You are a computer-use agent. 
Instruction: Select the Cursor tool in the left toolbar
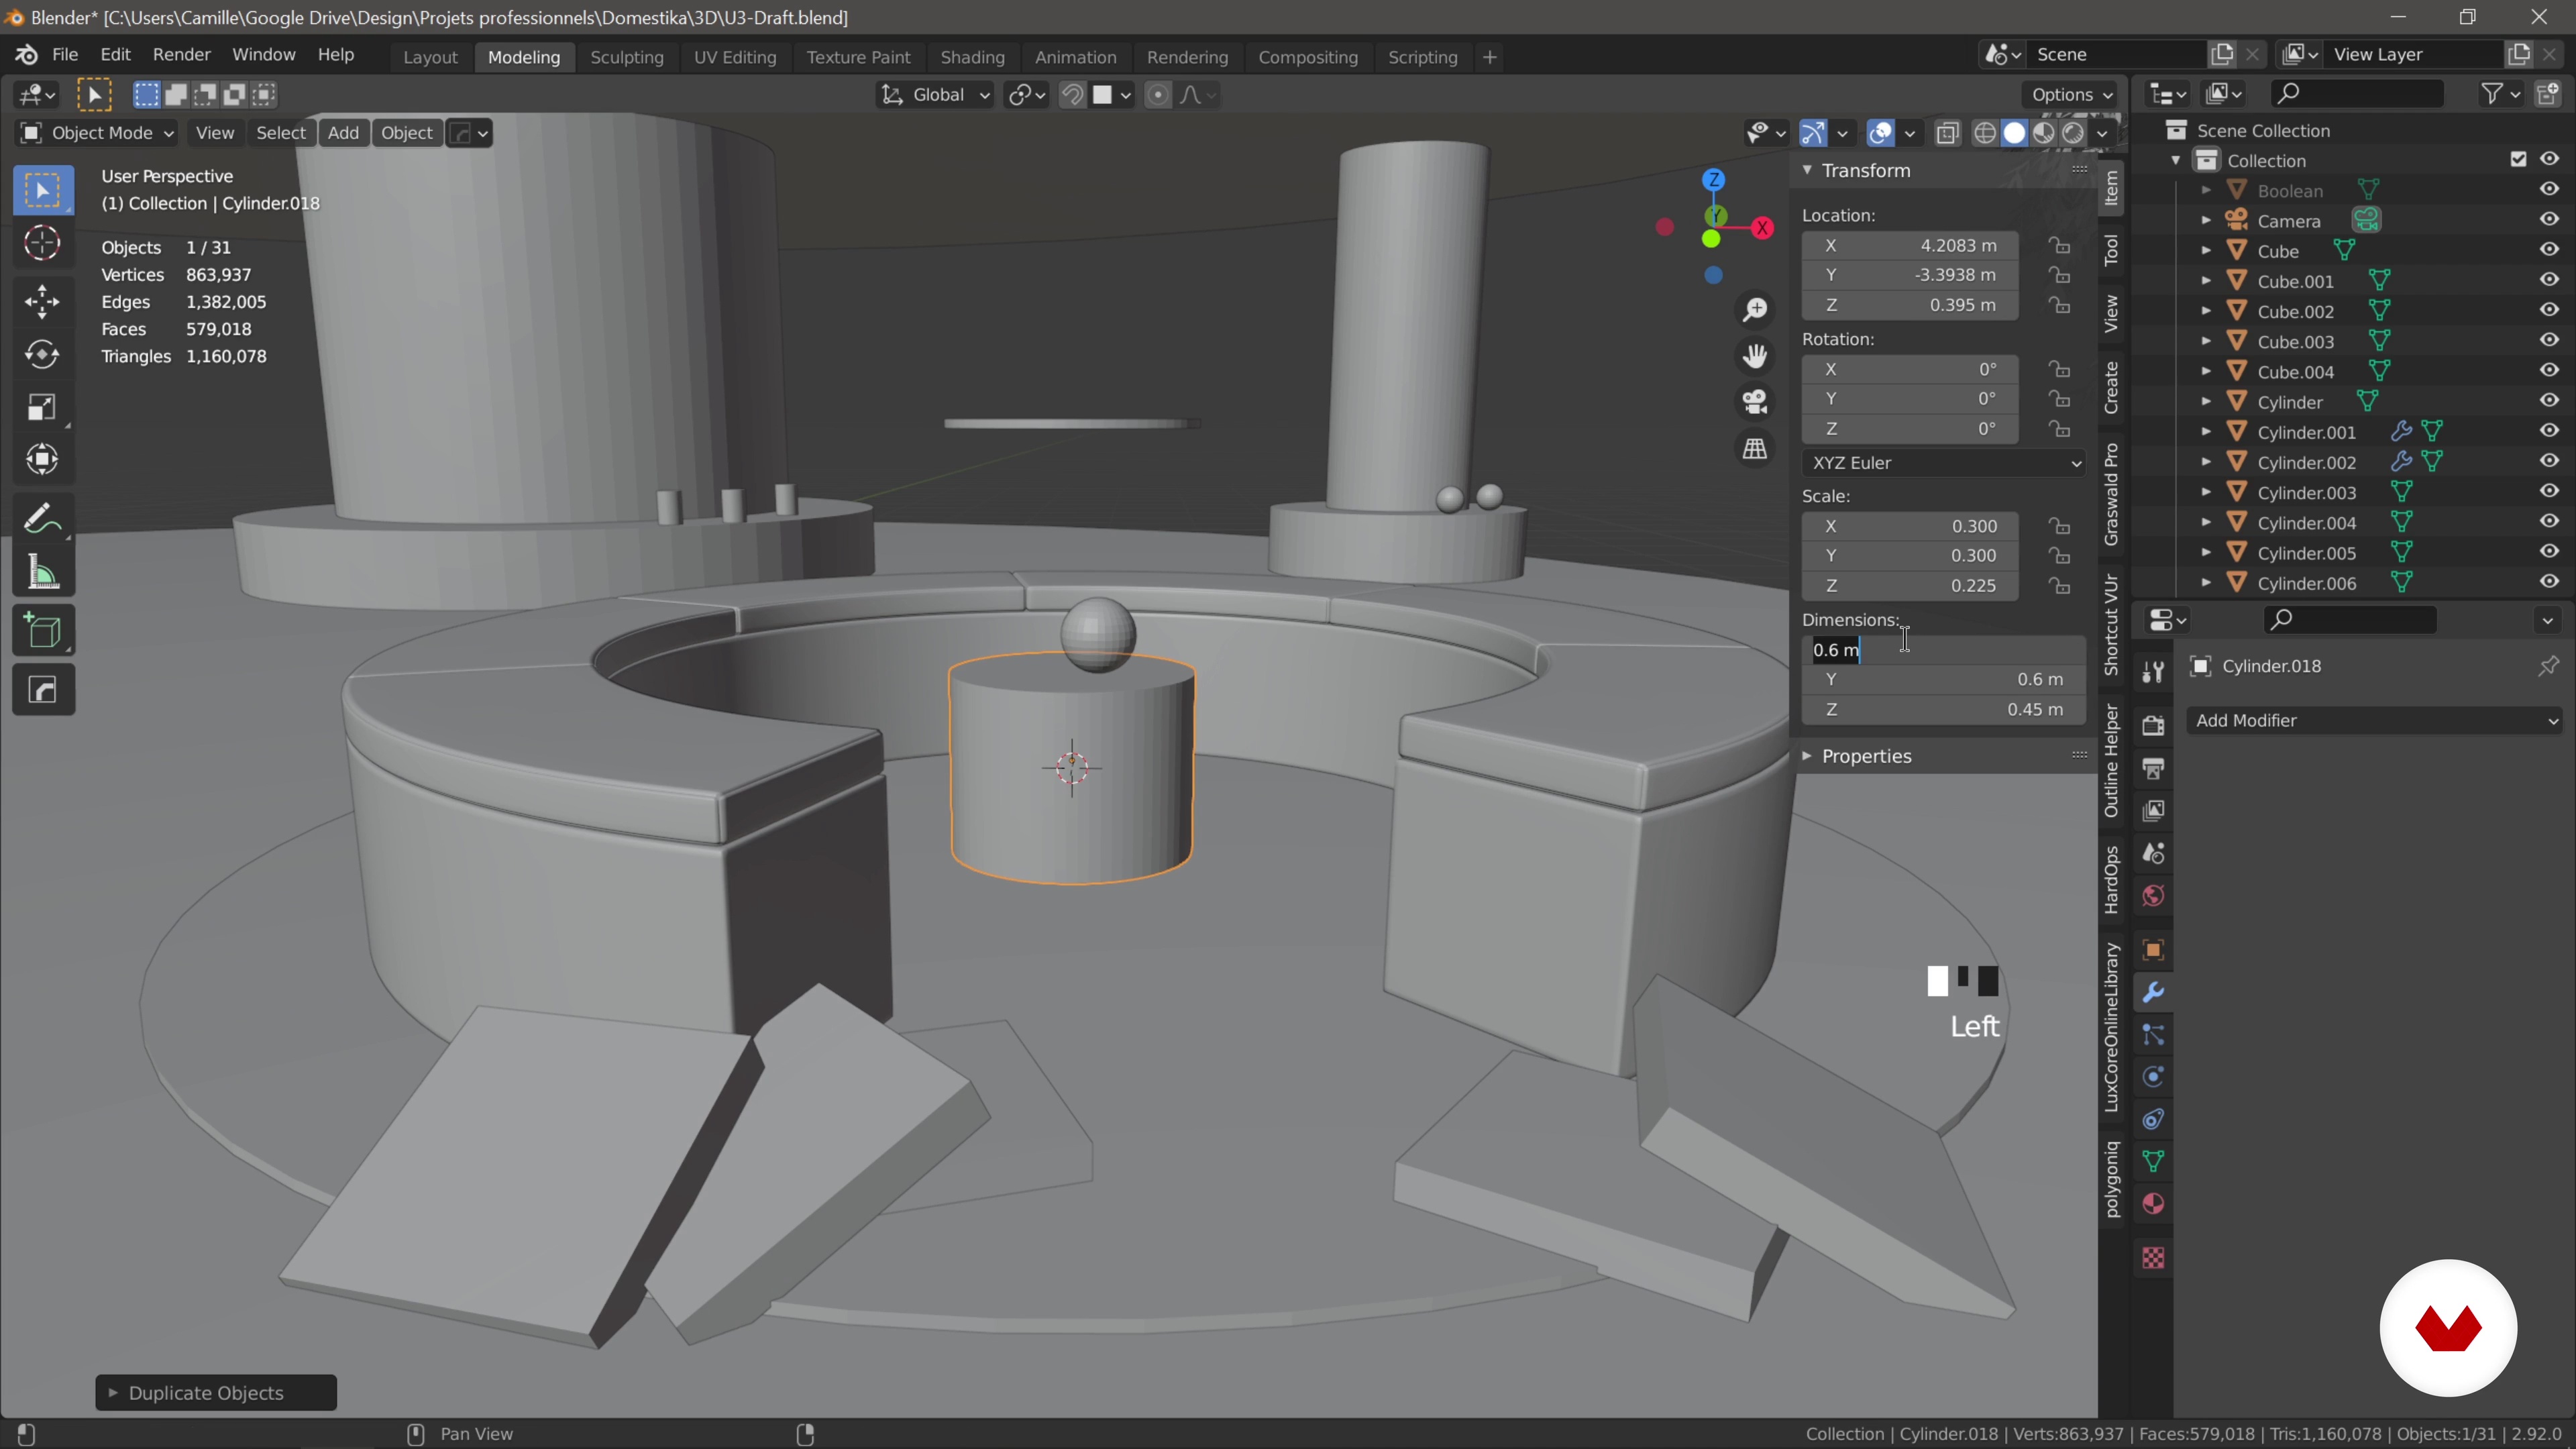[42, 243]
